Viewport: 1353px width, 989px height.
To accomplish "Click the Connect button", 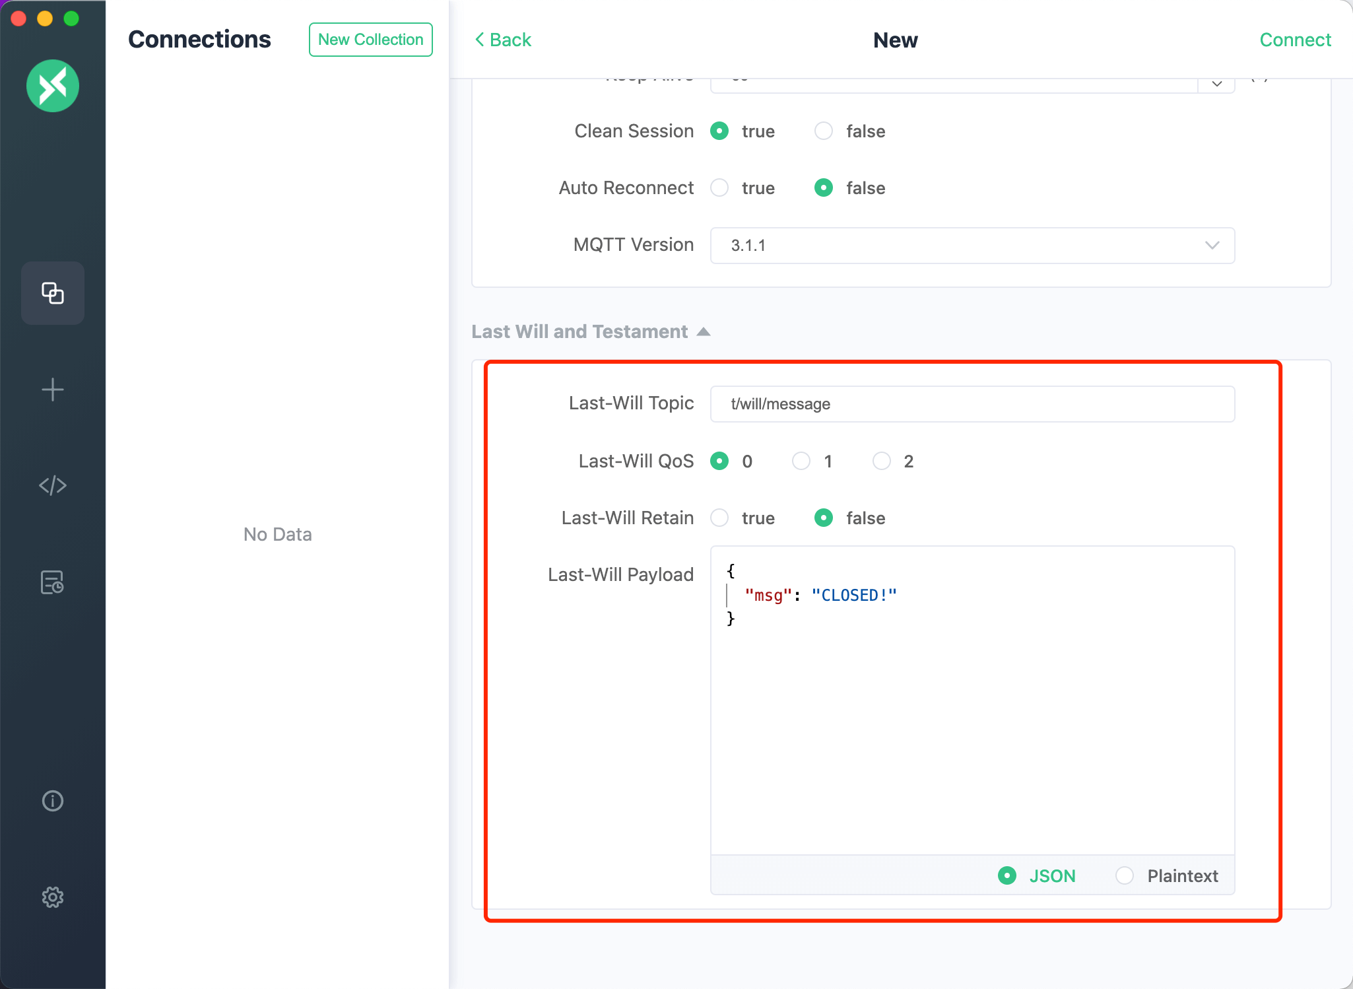I will pyautogui.click(x=1295, y=40).
